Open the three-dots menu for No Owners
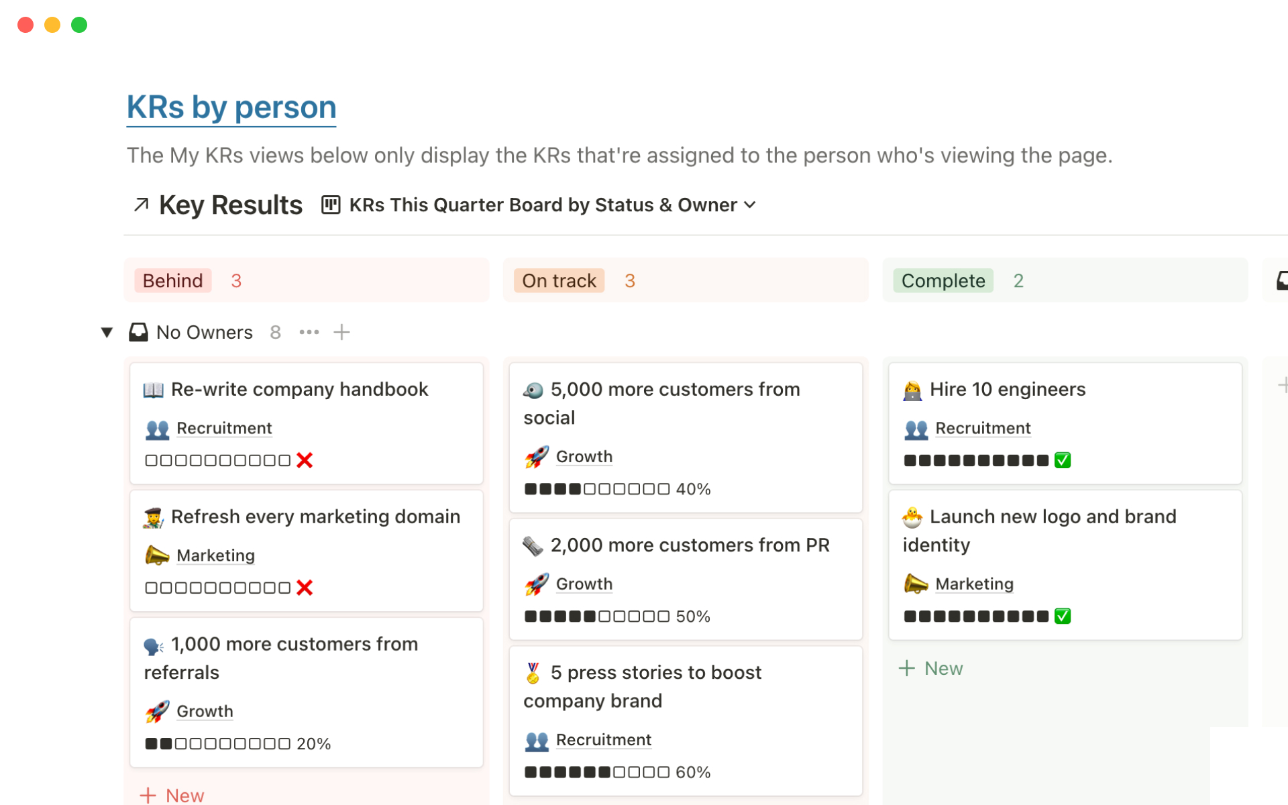 [x=309, y=332]
